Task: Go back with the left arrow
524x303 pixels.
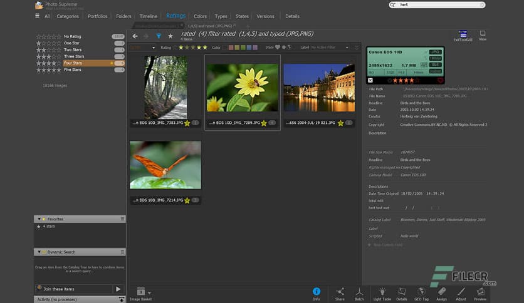Action: pos(135,36)
